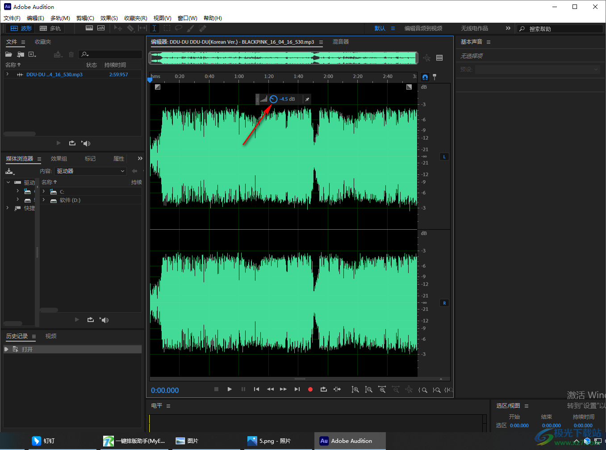Zoom in at in point icon

tap(422, 389)
